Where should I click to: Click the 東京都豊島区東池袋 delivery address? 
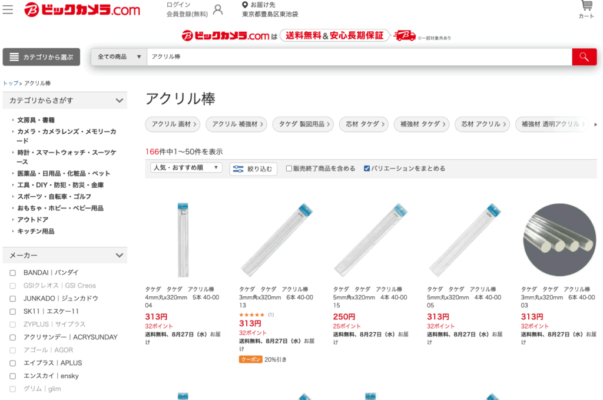(270, 14)
